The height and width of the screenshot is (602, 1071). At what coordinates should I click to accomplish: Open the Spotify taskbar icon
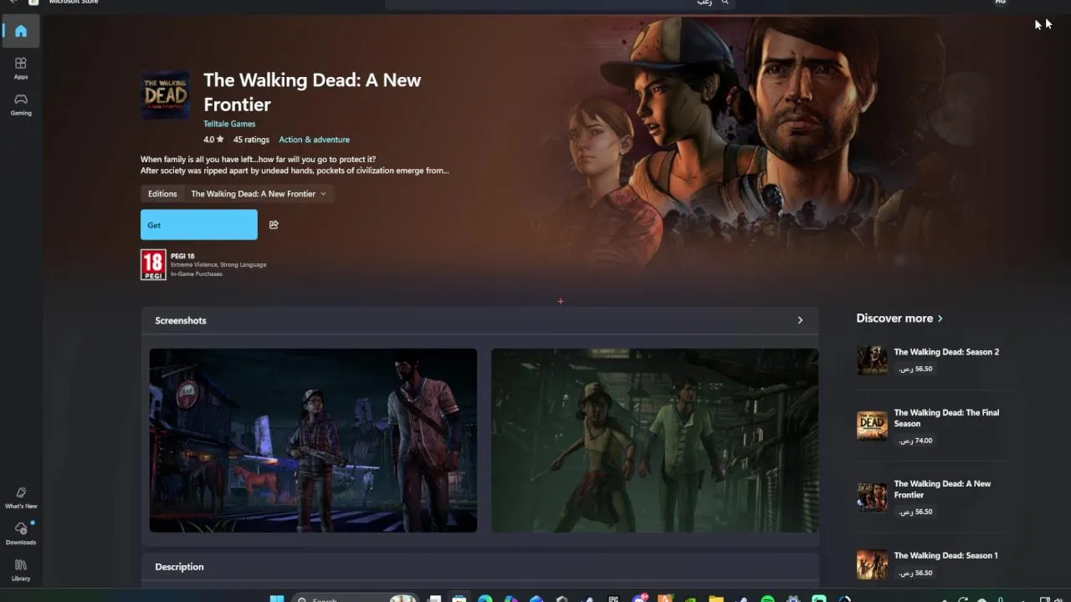767,599
